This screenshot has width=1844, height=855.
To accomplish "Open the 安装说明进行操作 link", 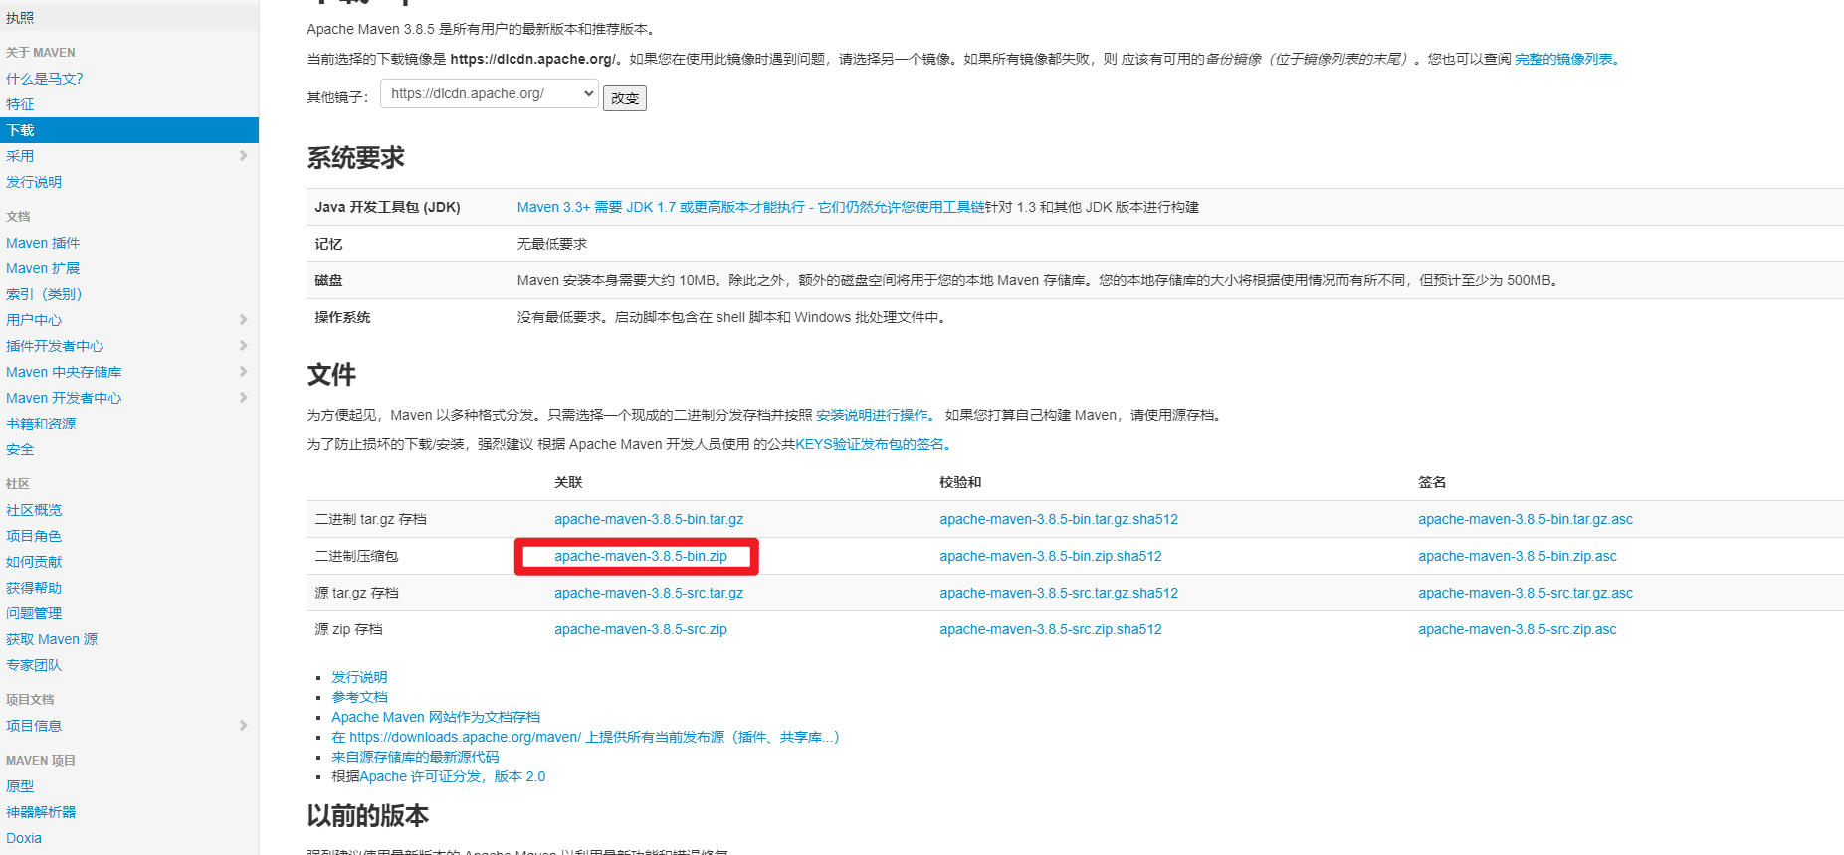I will (876, 415).
